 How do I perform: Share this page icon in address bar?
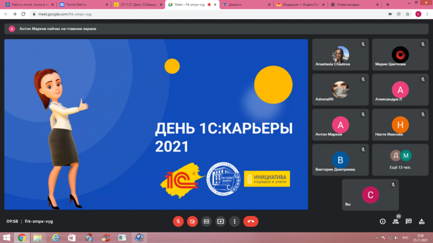[x=399, y=14]
